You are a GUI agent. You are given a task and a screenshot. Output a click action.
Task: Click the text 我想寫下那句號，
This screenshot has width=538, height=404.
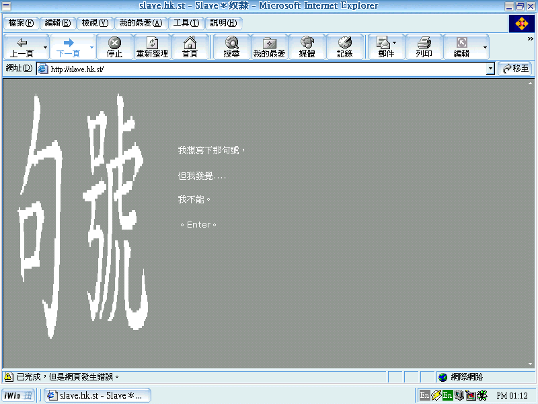click(x=211, y=150)
